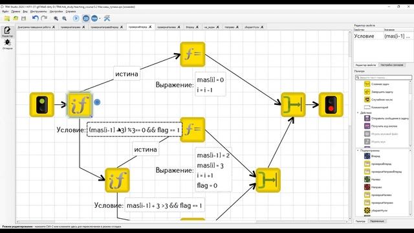Switch to Переменные tab at panel bottom
The width and height of the screenshot is (414, 233).
376,221
